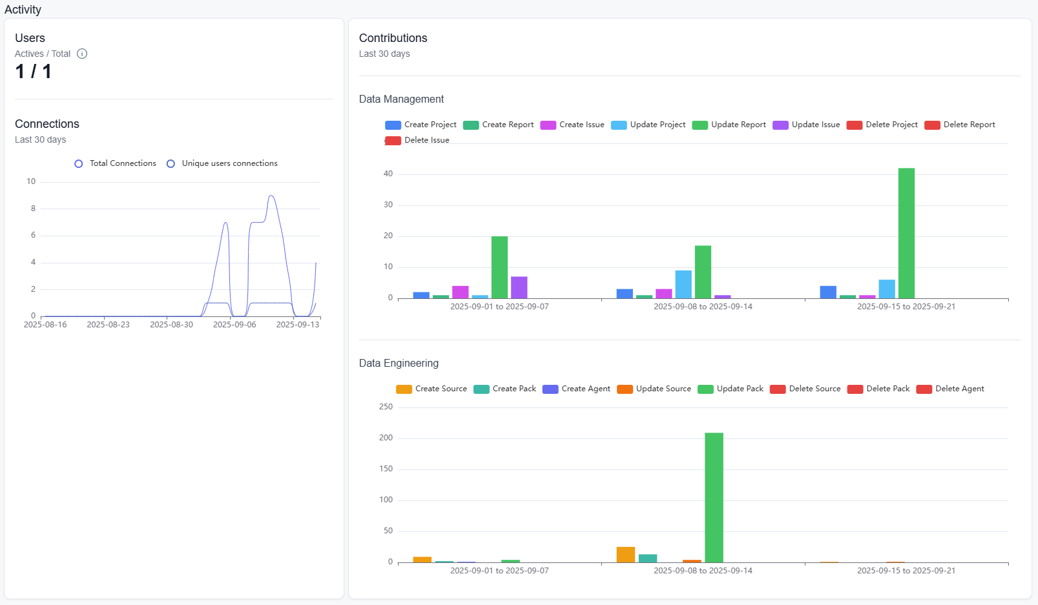The width and height of the screenshot is (1038, 605).
Task: Click the Update Source legend entry
Action: pyautogui.click(x=654, y=389)
